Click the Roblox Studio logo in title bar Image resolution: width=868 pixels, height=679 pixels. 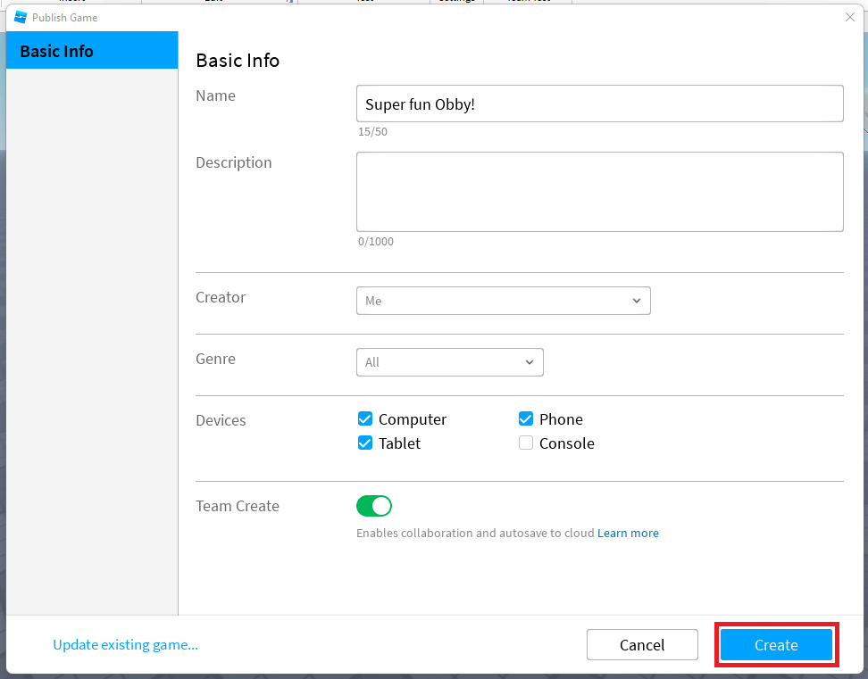[21, 17]
